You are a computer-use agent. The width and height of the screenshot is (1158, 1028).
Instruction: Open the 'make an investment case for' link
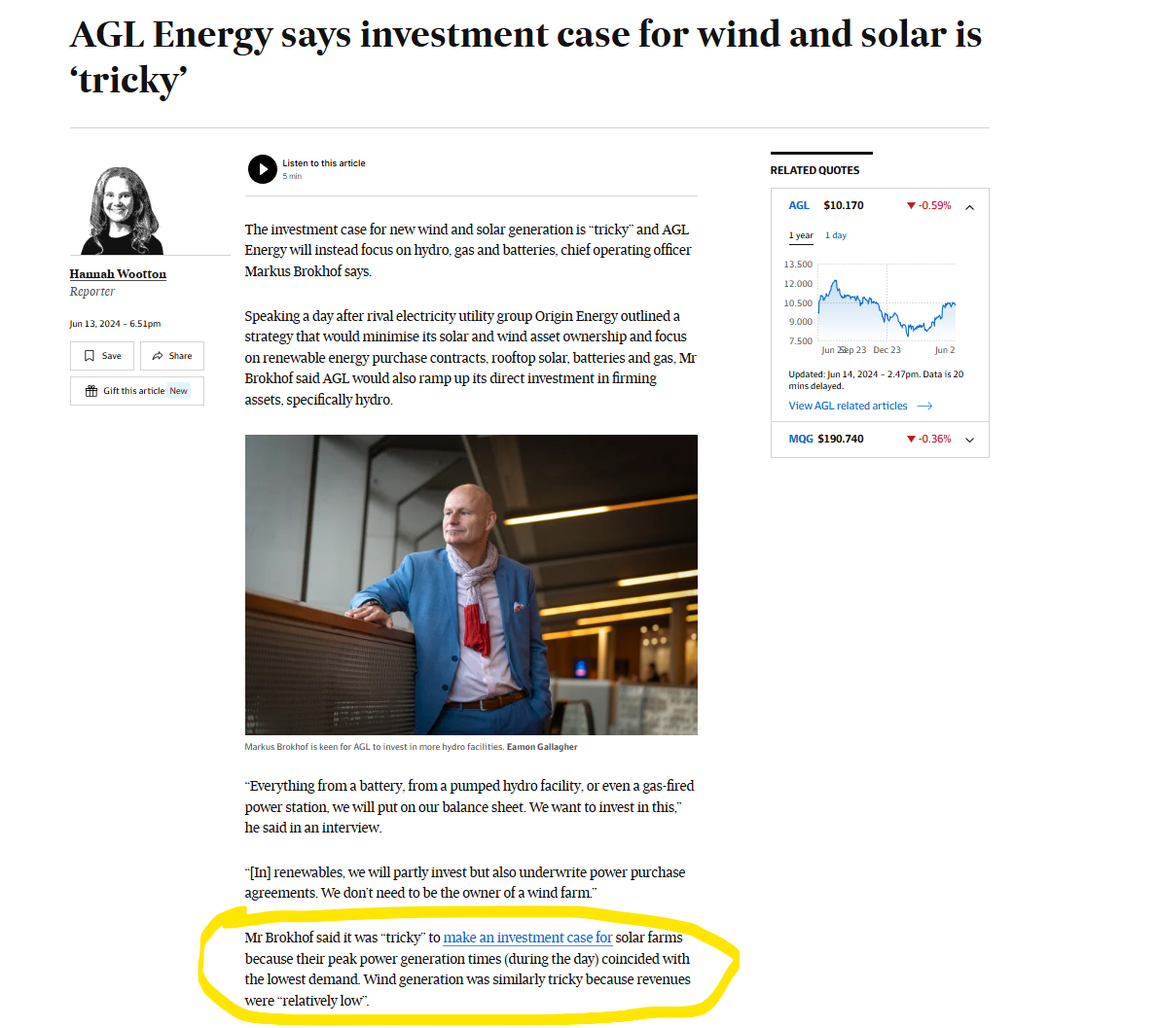527,938
